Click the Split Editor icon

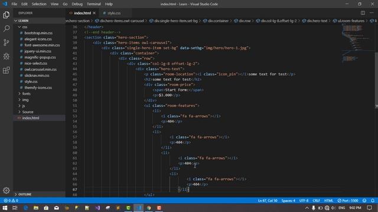pos(363,13)
